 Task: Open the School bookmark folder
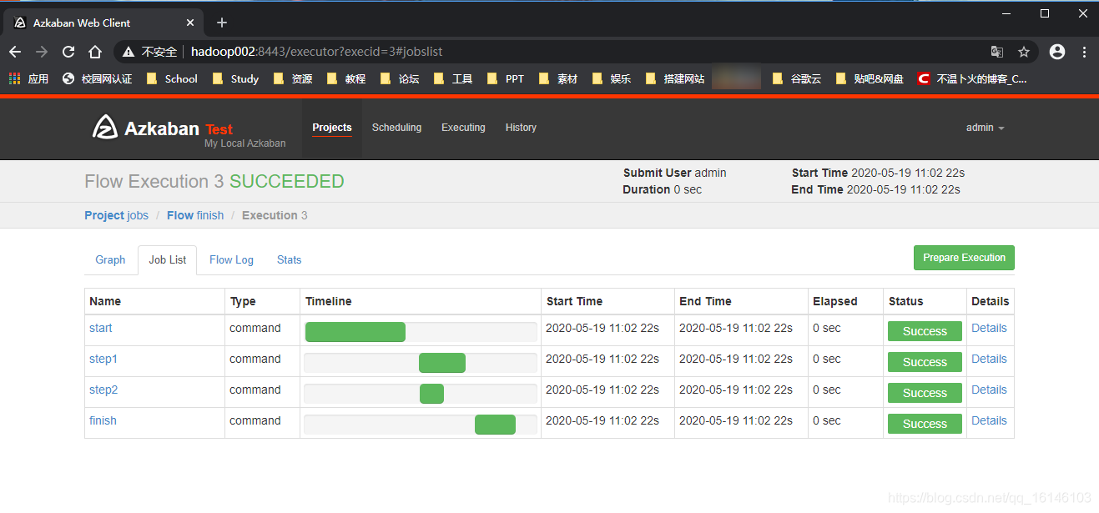tap(172, 78)
